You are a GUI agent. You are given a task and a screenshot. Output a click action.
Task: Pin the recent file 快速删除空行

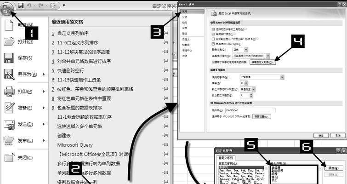(x=165, y=70)
